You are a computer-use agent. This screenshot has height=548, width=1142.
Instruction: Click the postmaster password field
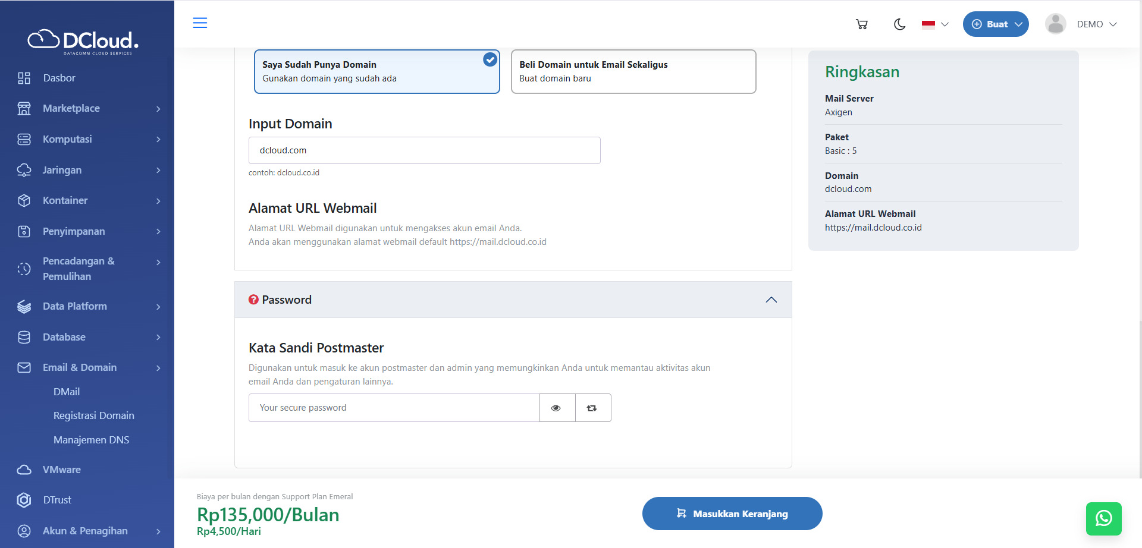coord(394,408)
